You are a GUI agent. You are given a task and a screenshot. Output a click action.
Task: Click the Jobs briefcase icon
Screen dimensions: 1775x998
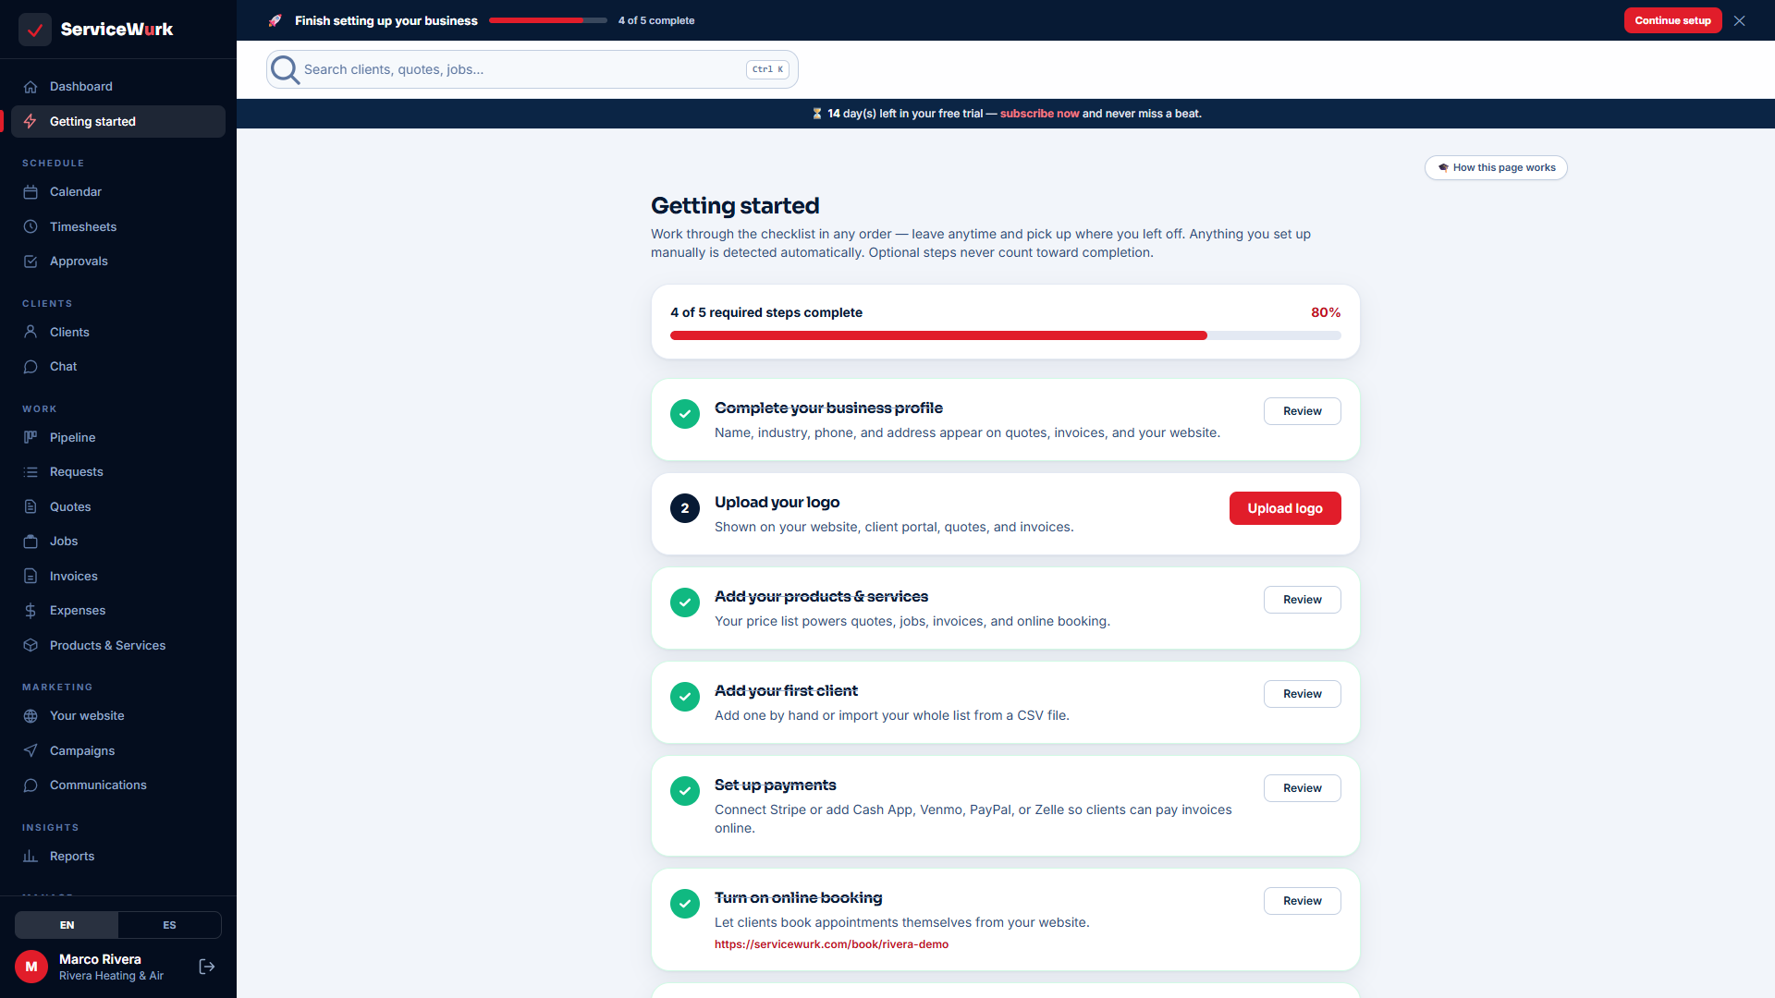(31, 542)
